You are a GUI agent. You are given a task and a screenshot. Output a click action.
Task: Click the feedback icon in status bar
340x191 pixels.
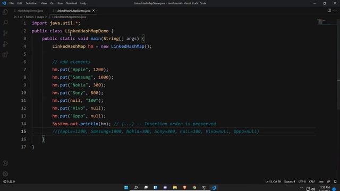click(329, 181)
